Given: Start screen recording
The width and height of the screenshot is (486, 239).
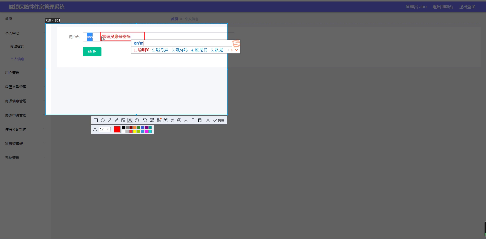Looking at the screenshot, I should click(x=179, y=120).
